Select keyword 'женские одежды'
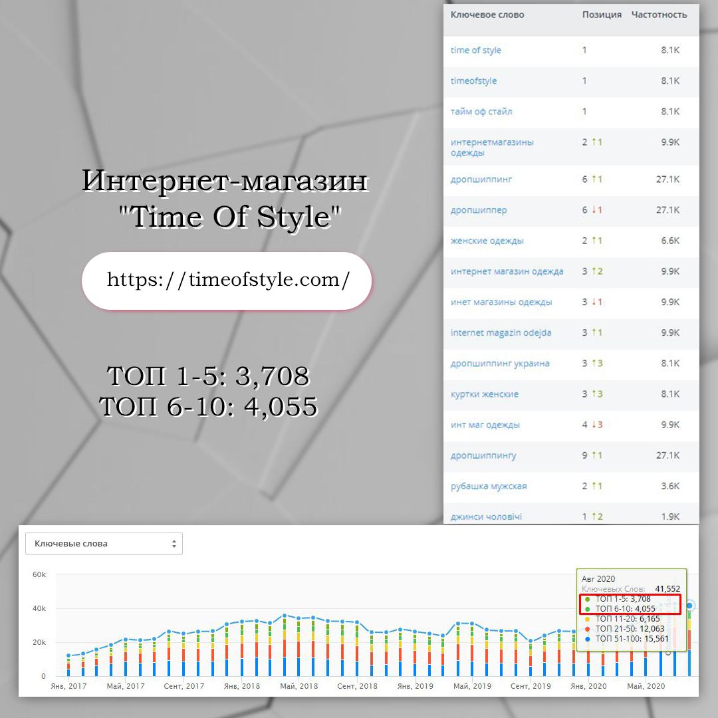 pyautogui.click(x=487, y=241)
